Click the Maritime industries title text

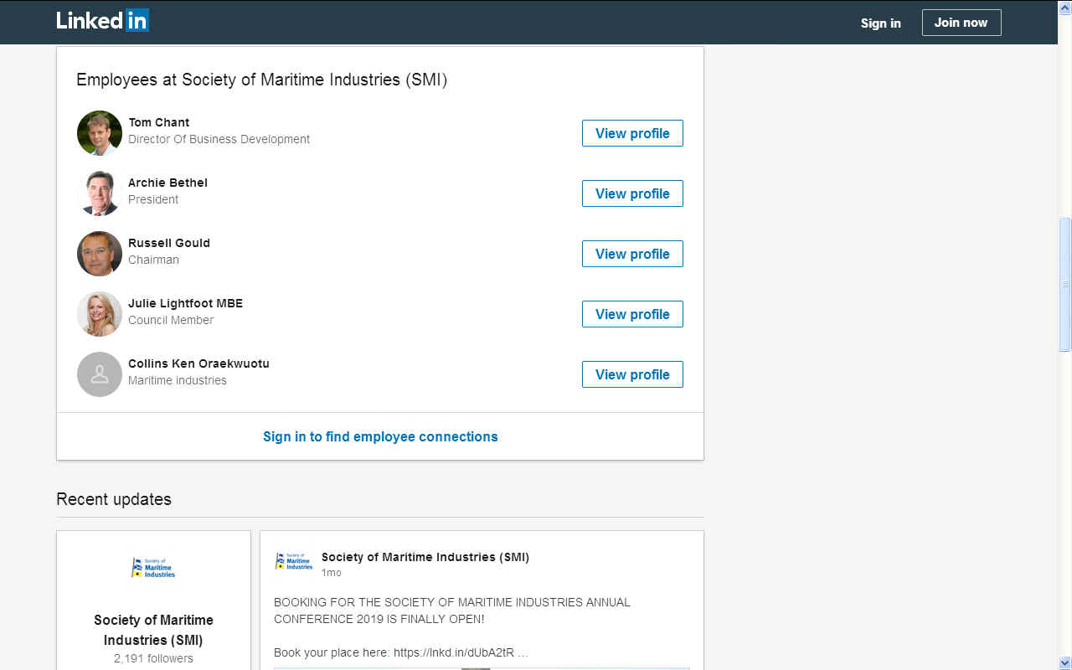178,380
